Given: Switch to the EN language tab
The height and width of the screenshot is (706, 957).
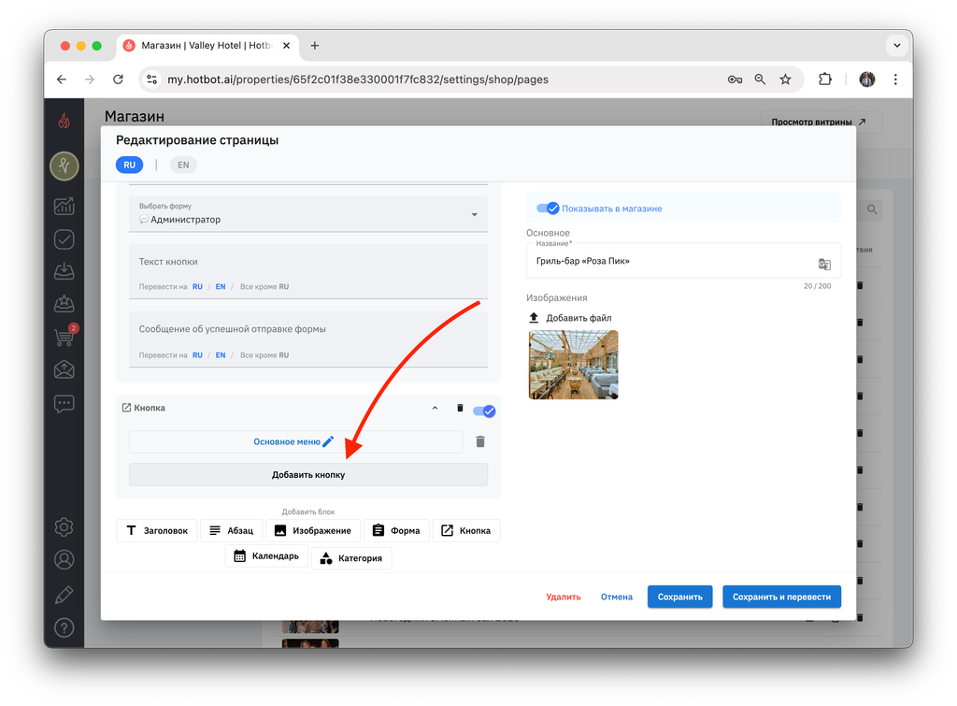Looking at the screenshot, I should [x=183, y=165].
